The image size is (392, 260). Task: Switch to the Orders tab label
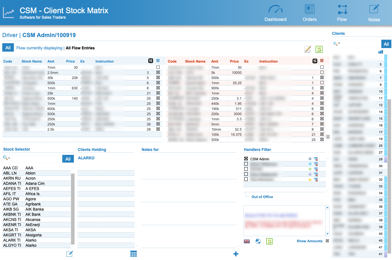(310, 19)
